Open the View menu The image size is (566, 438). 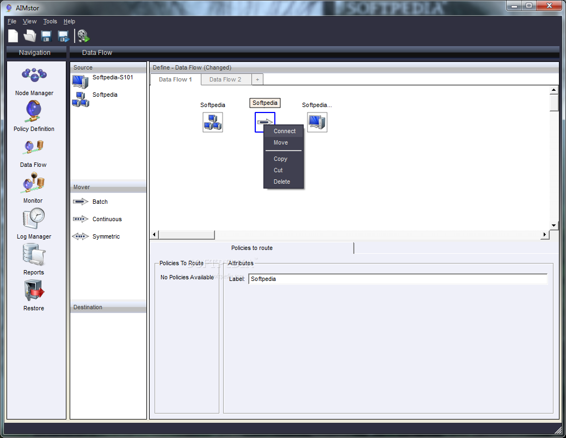click(x=29, y=21)
